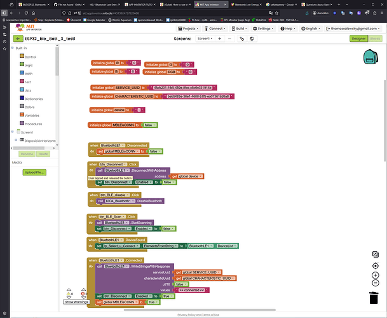Viewport: 387px width, 318px height.
Task: Switch to Designer view
Action: (358, 39)
